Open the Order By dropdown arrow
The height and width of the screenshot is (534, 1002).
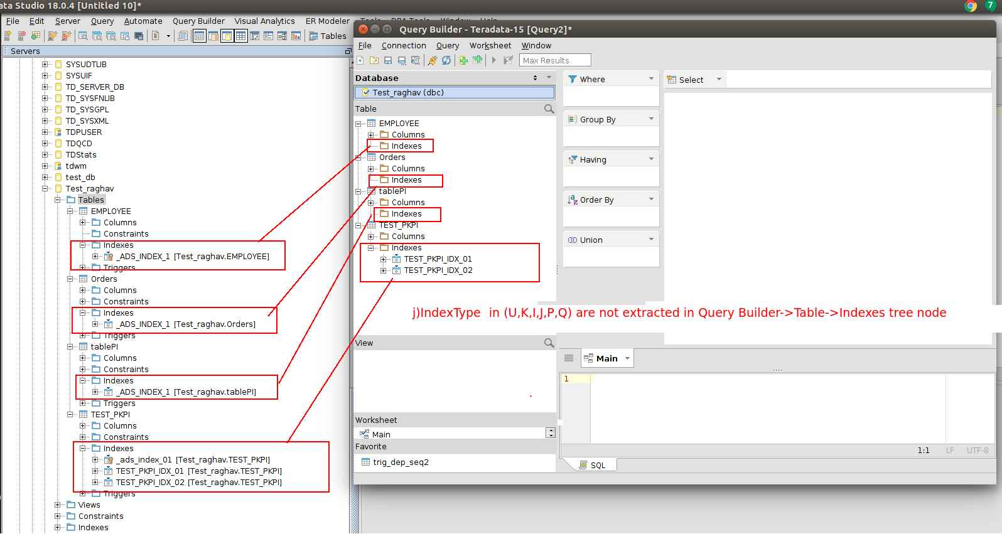coord(651,200)
